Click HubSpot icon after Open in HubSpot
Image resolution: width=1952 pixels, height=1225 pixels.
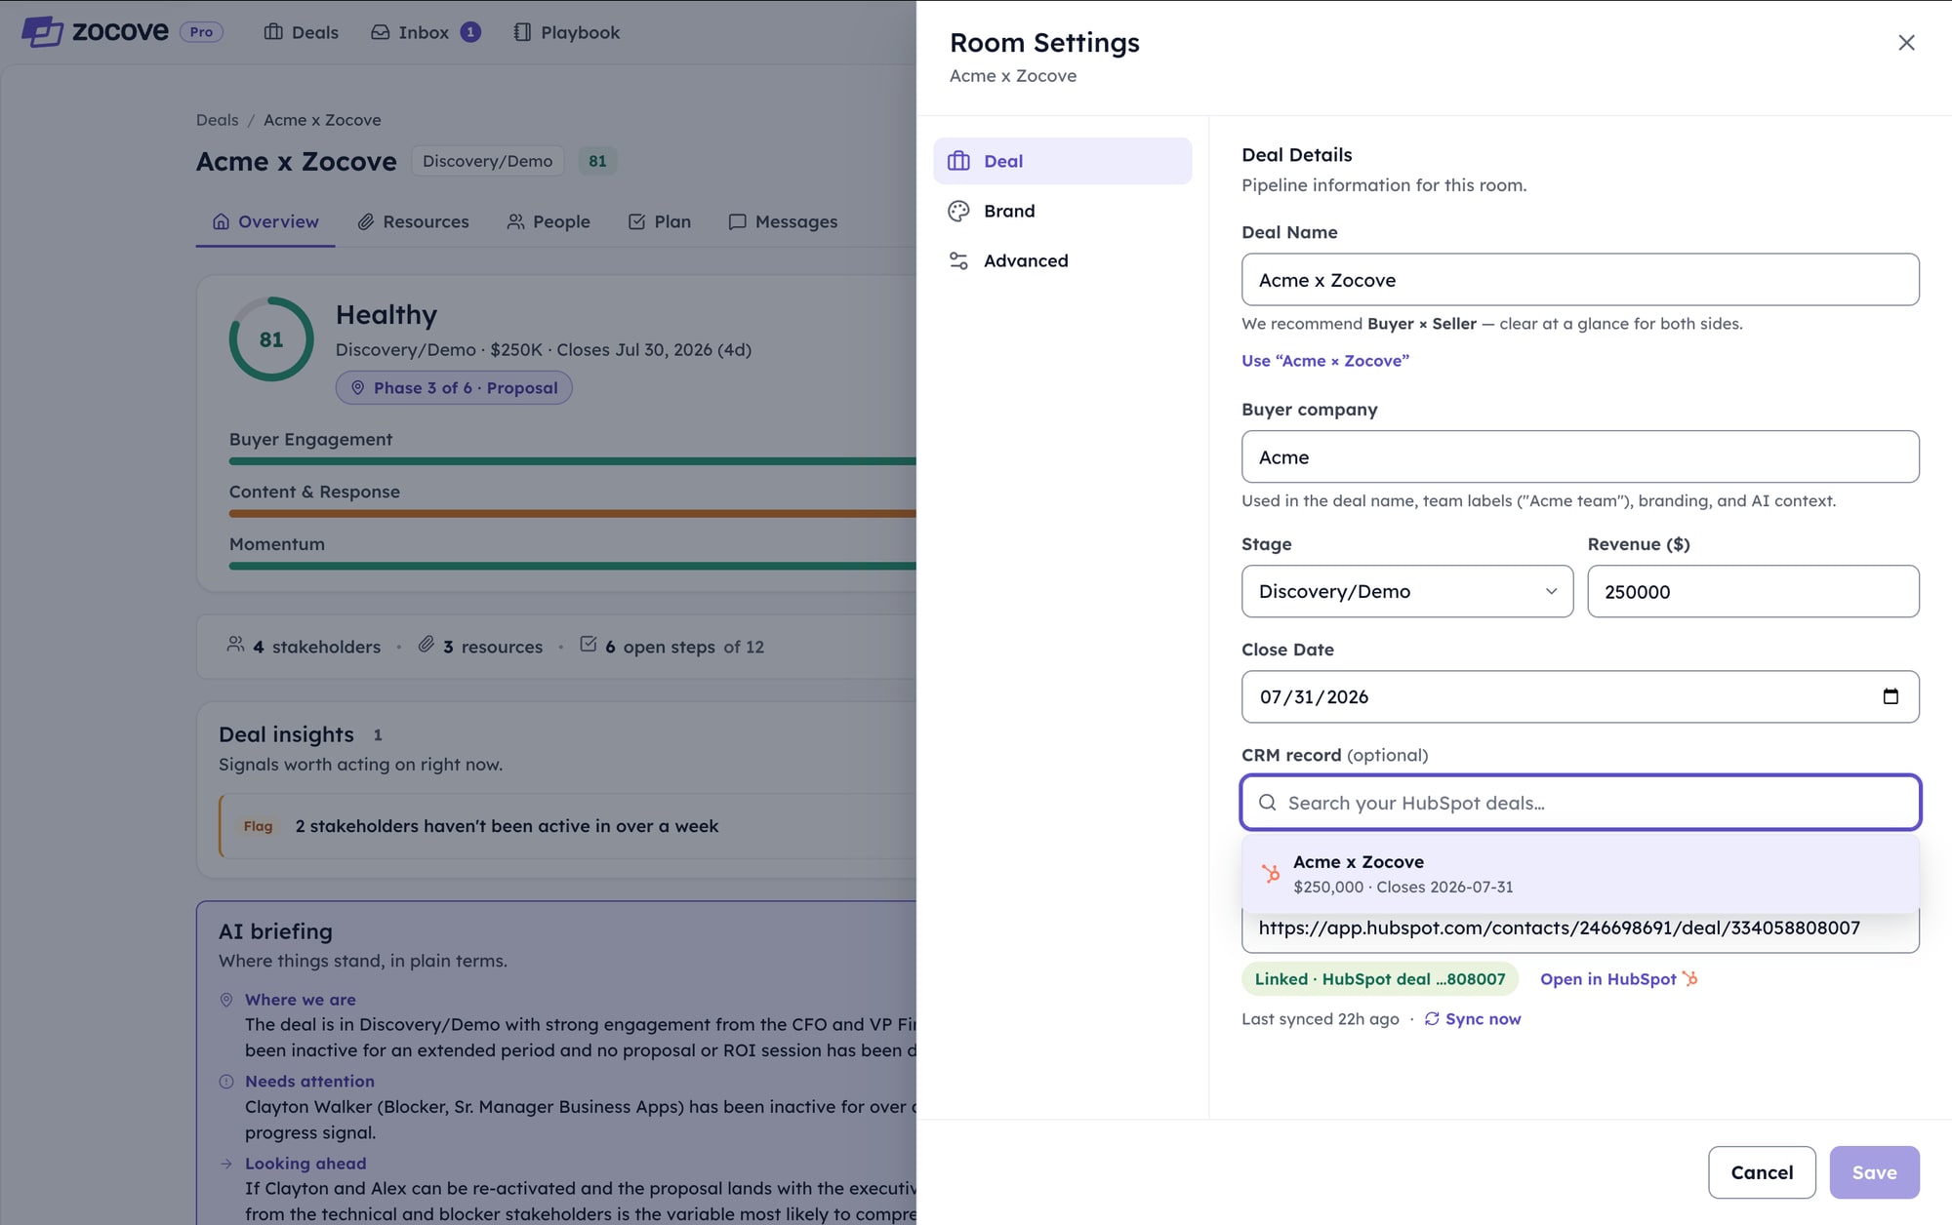[1689, 978]
